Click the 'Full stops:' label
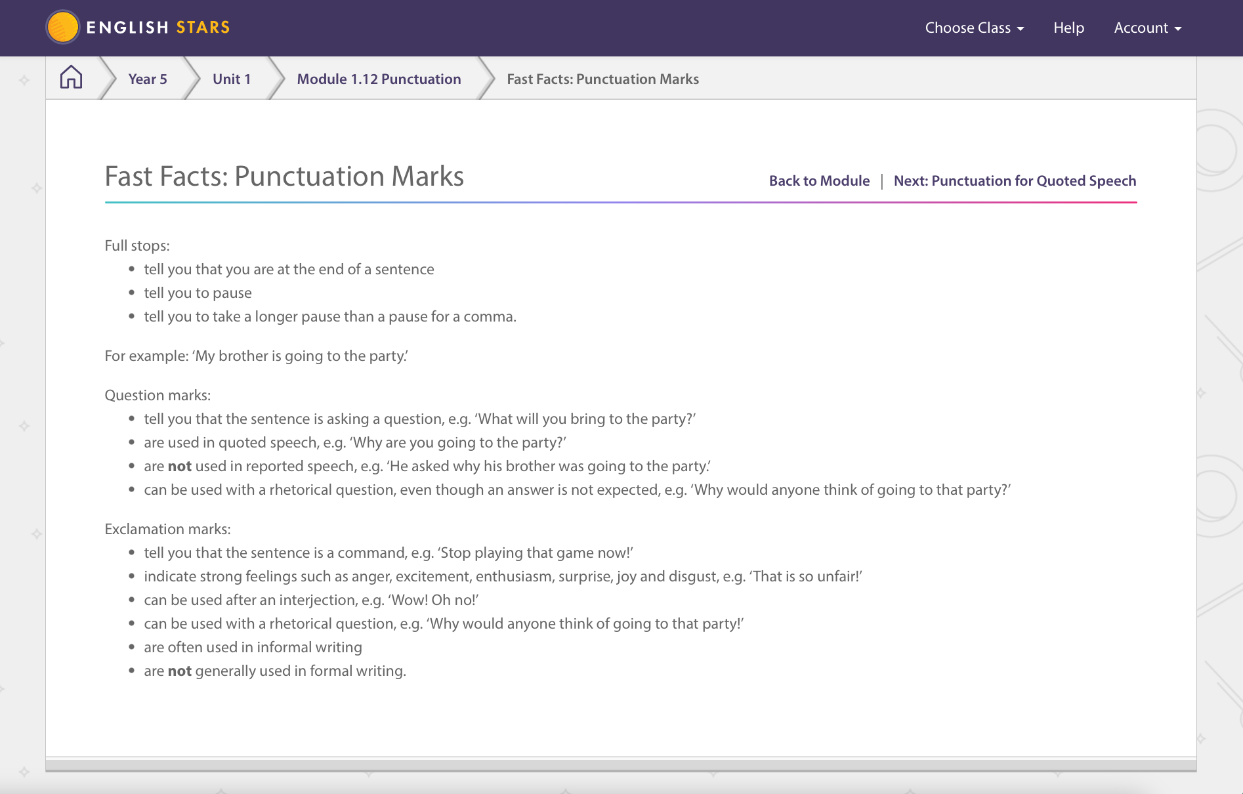This screenshot has height=794, width=1243. click(x=137, y=245)
